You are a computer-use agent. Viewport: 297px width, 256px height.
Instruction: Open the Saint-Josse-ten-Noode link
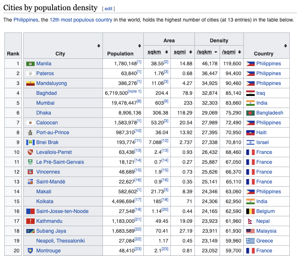pyautogui.click(x=62, y=211)
